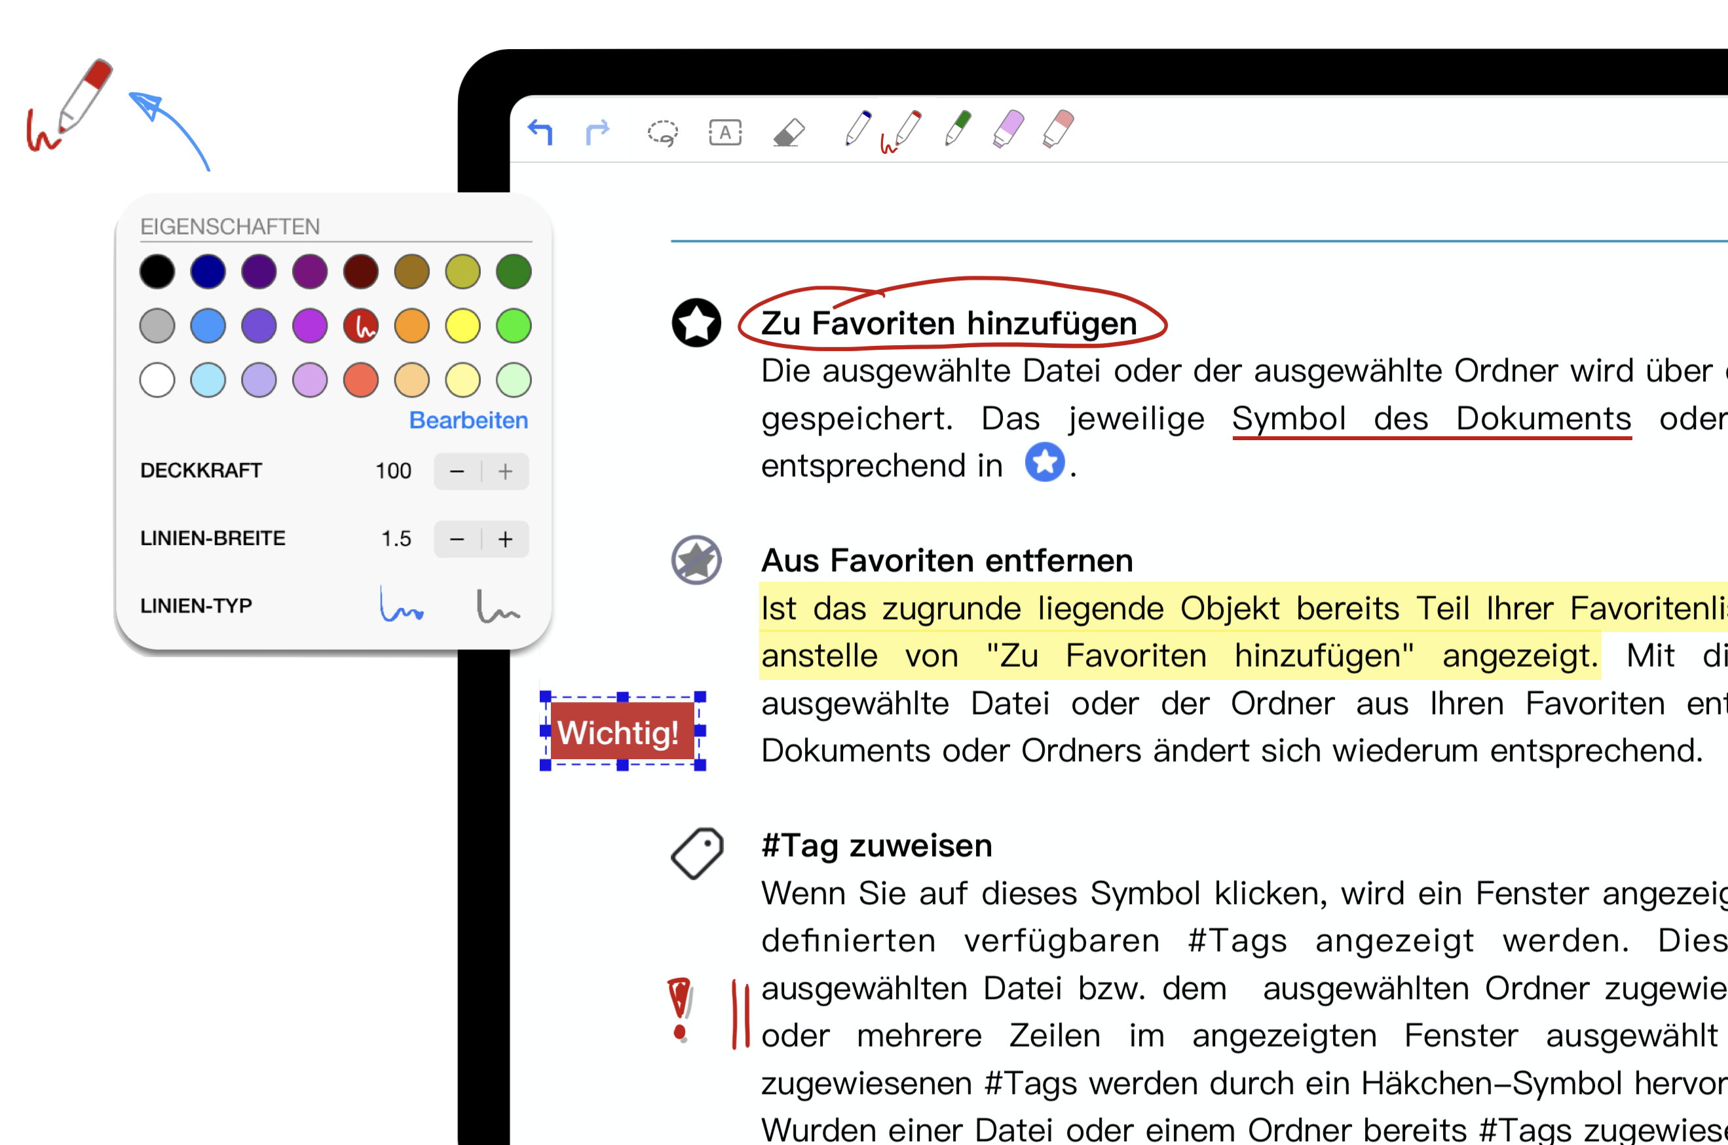Choose the gray uniform line type
Image resolution: width=1728 pixels, height=1145 pixels.
tap(498, 606)
